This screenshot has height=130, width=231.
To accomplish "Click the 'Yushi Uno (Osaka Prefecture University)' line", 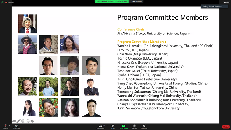I will [x=147, y=79].
